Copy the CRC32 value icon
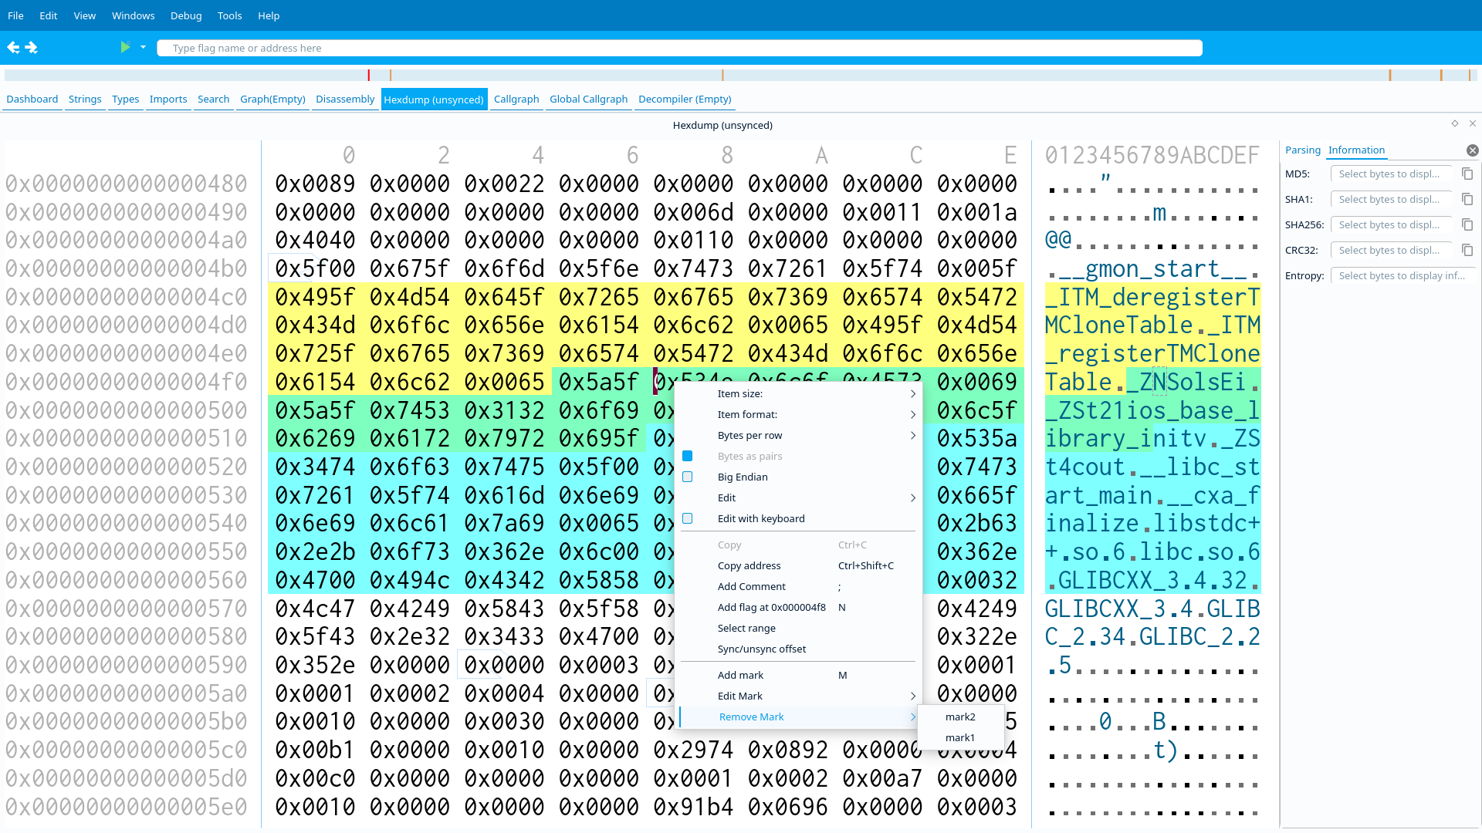 pos(1467,251)
